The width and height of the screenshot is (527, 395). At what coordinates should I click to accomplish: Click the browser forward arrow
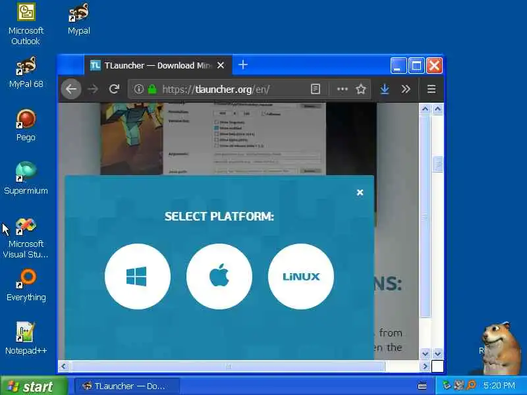pos(93,89)
